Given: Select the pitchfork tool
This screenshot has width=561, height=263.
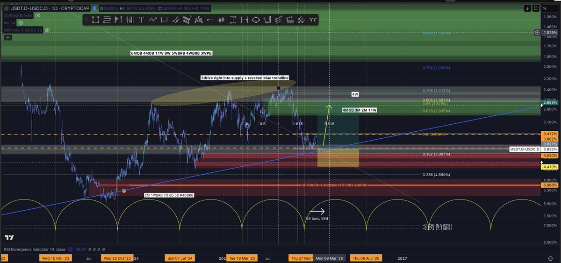Looking at the screenshot, I should pos(267,20).
